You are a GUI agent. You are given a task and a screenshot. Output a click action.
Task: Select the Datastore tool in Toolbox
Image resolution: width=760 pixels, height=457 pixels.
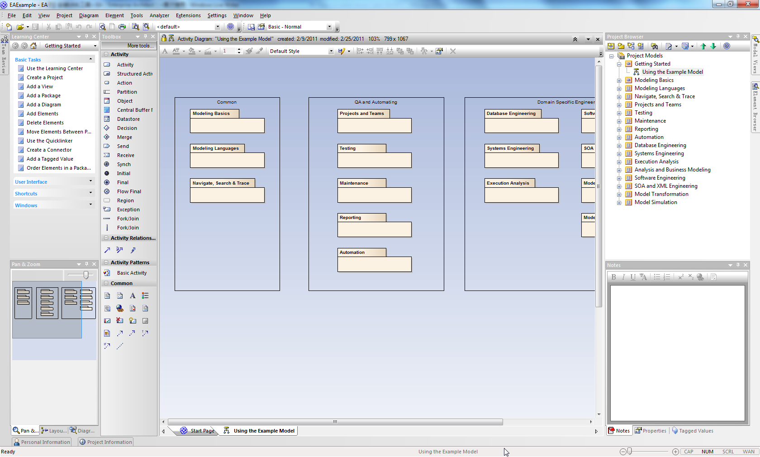pyautogui.click(x=128, y=119)
